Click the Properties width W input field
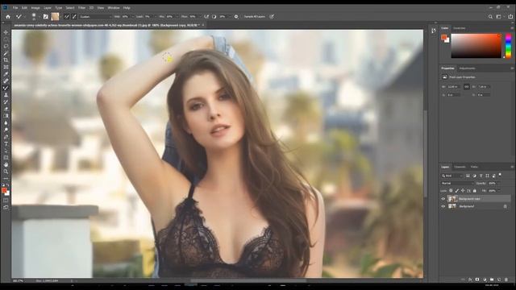The image size is (516, 290). [x=453, y=86]
